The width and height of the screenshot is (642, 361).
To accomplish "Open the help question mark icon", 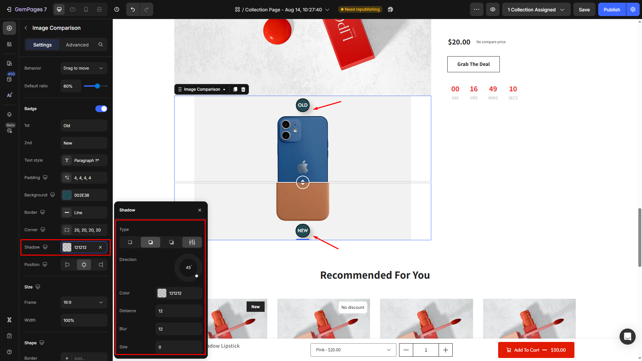I will 9,352.
